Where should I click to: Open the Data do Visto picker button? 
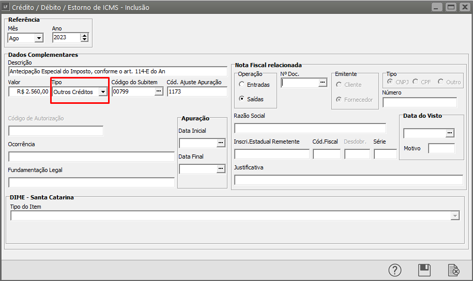450,133
